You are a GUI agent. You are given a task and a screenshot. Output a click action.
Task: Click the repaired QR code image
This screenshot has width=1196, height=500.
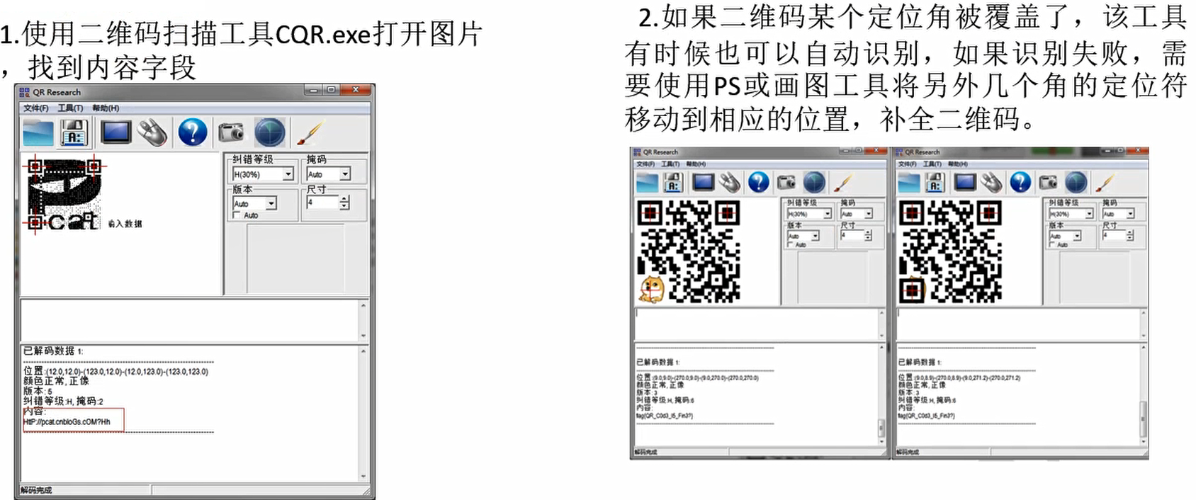(950, 251)
